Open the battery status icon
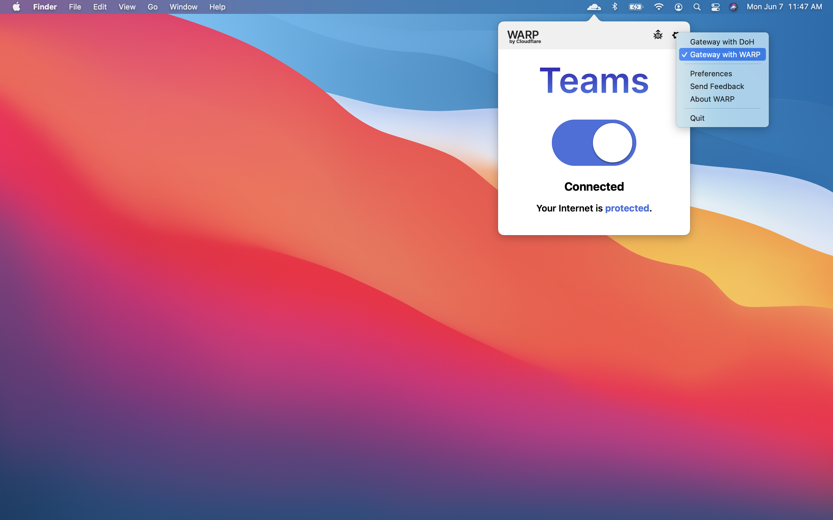The image size is (833, 520). (636, 7)
